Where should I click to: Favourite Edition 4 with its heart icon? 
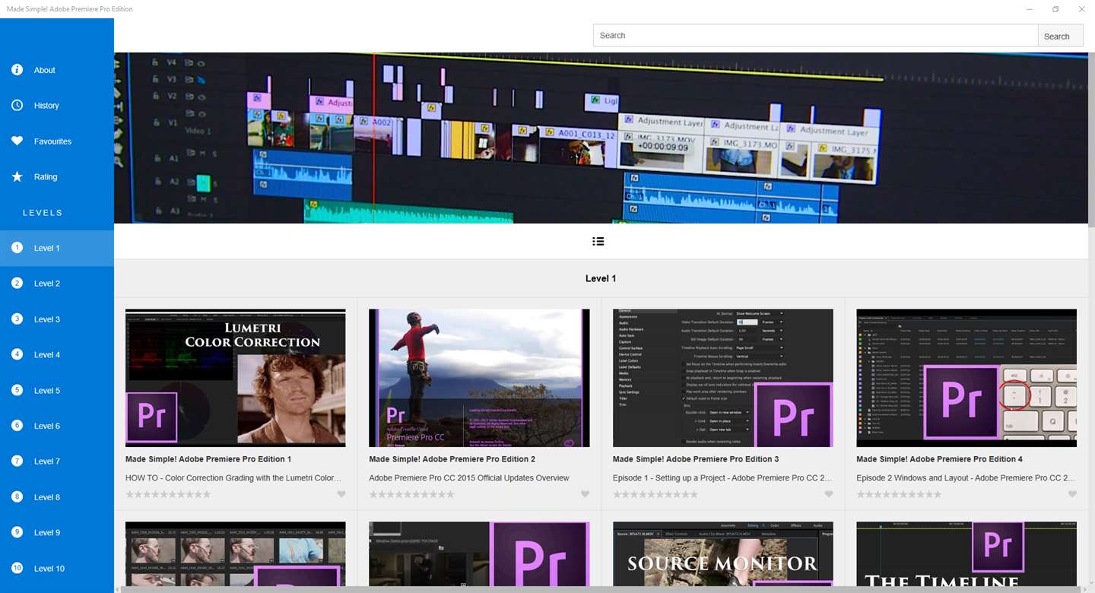pos(1072,494)
